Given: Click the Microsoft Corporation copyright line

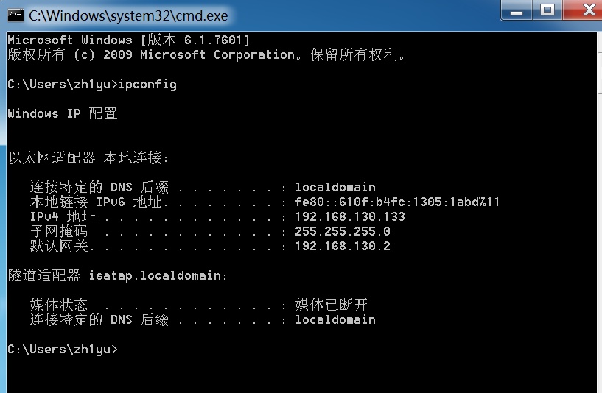Looking at the screenshot, I should pyautogui.click(x=206, y=55).
